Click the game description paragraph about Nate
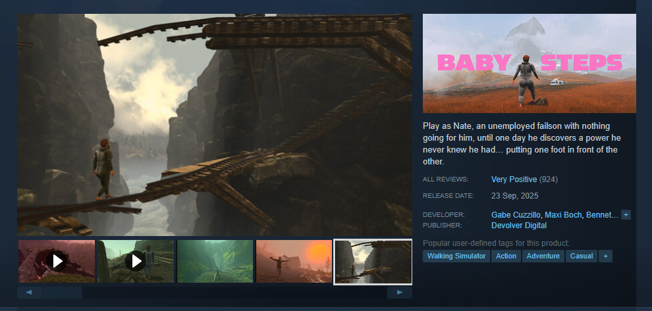Screen dimensions: 652x311 [522, 144]
